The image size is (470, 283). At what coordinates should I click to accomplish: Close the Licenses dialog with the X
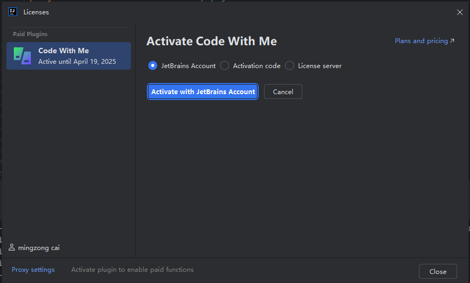pos(459,12)
